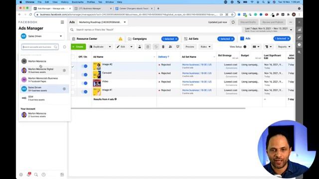The height and width of the screenshot is (179, 319).
Task: Click the pencil edit icon in right sidebar
Action: (299, 37)
